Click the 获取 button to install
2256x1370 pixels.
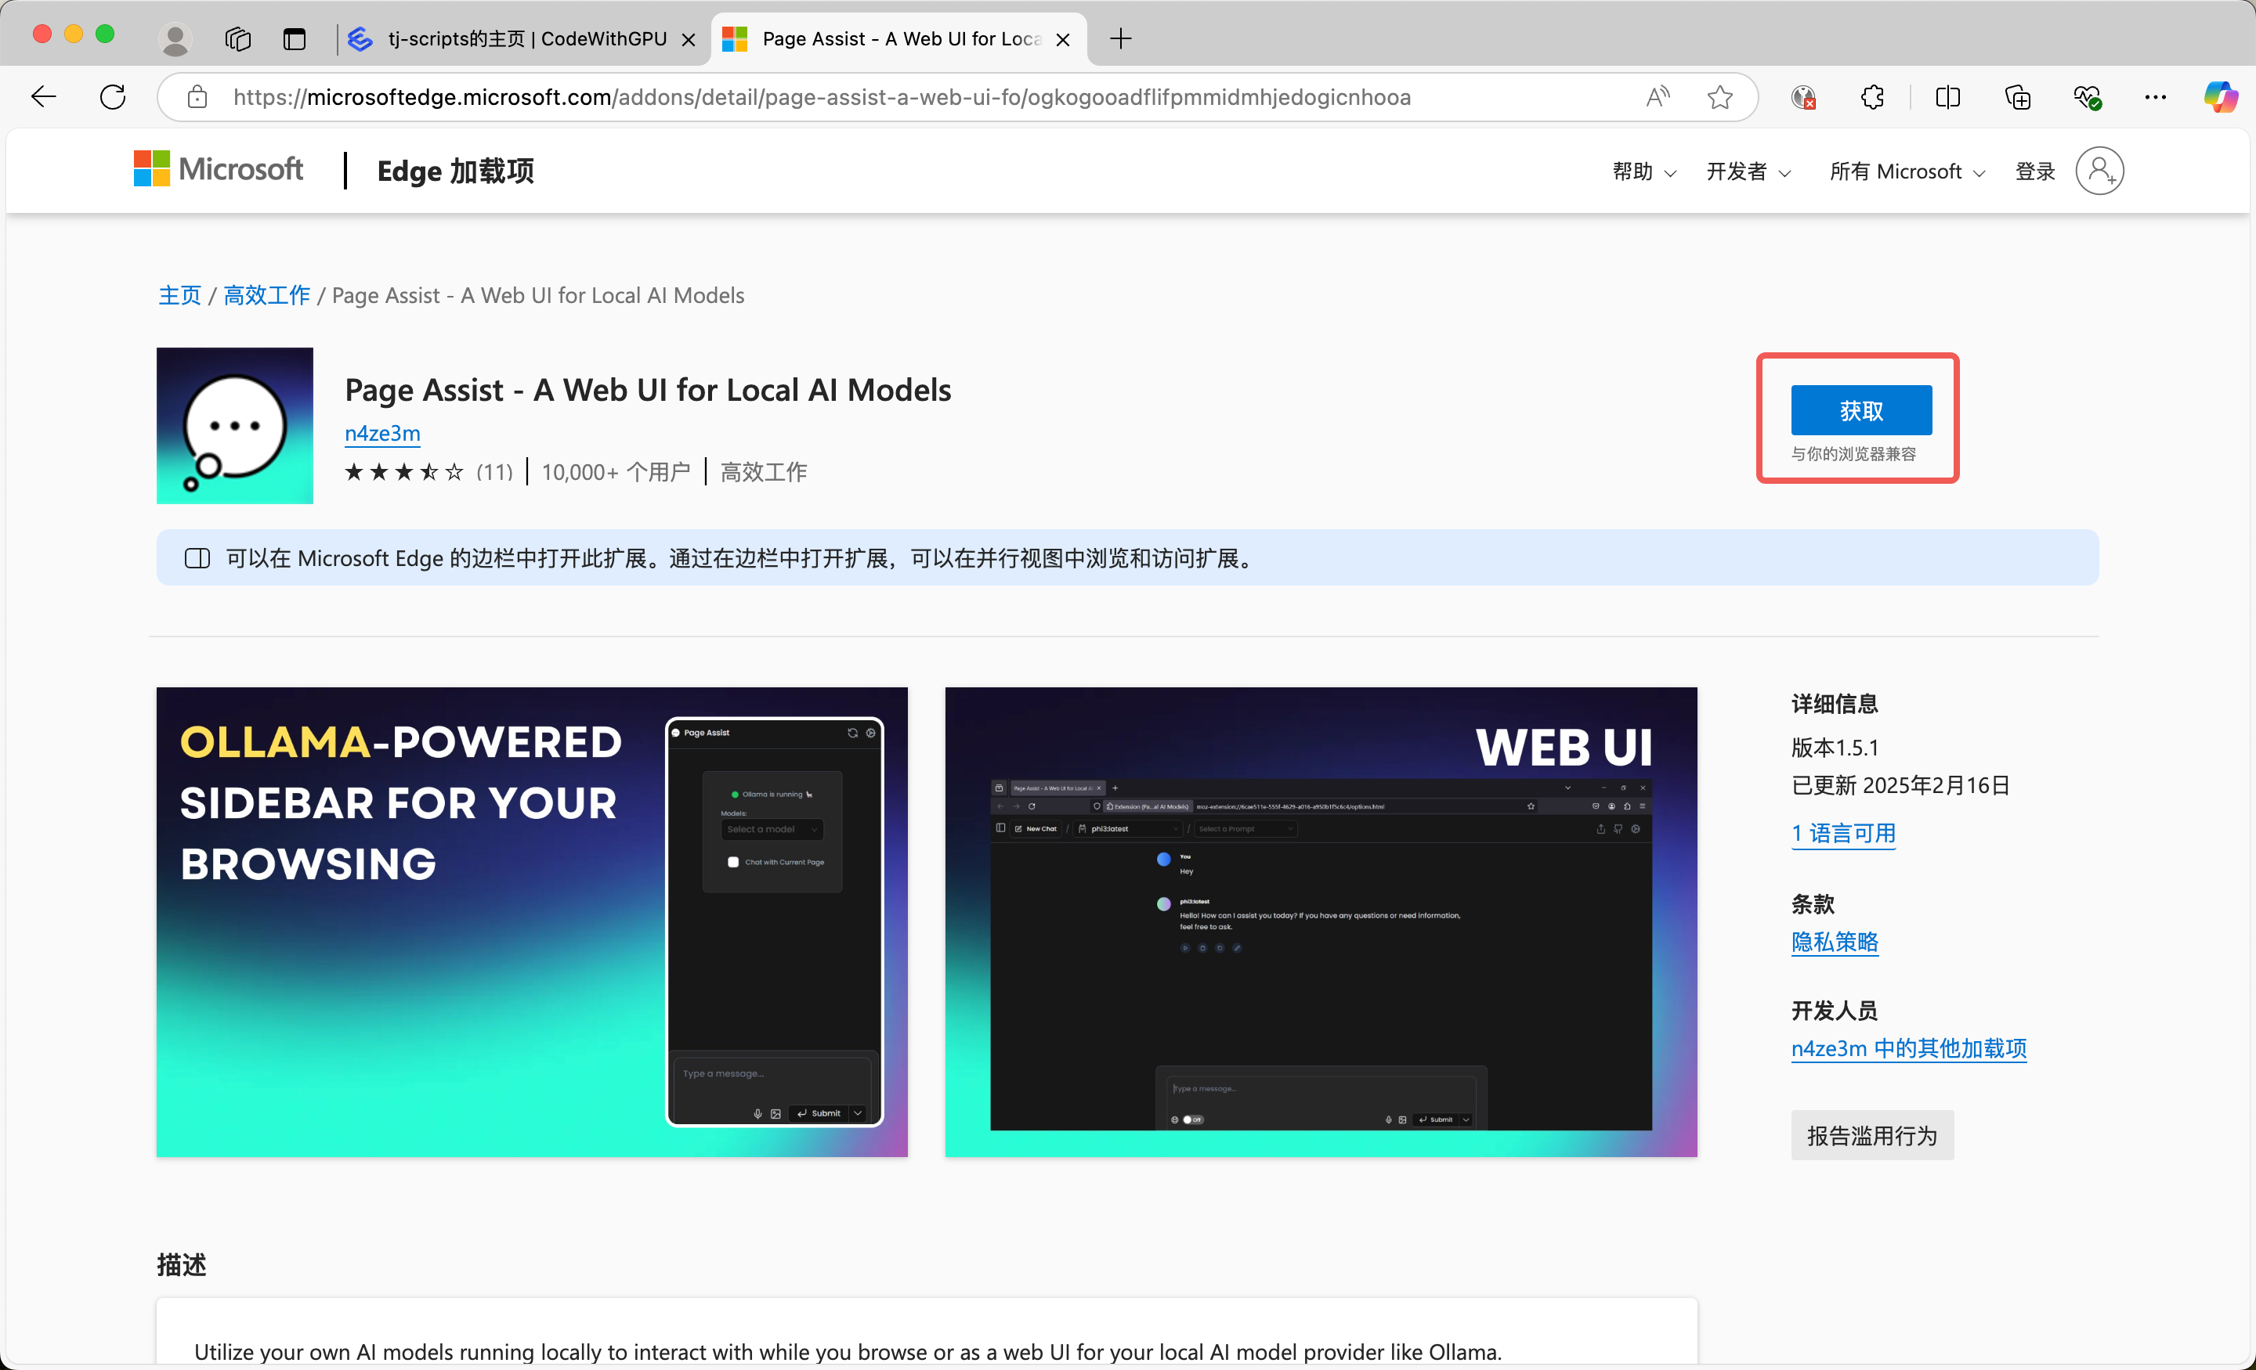(x=1860, y=410)
